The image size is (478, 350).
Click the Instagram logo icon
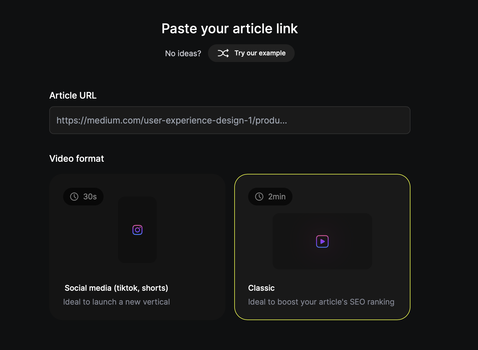[x=137, y=230]
